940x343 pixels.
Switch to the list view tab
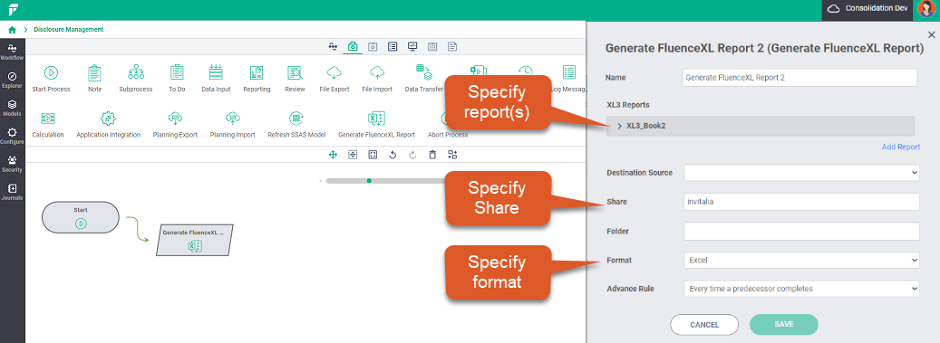click(392, 46)
